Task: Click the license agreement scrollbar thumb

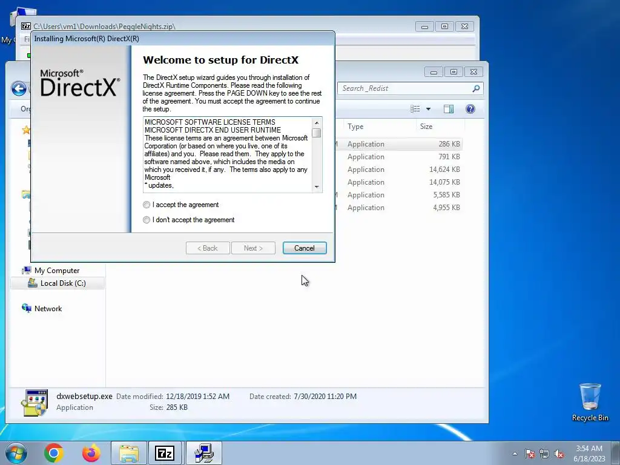Action: (316, 133)
